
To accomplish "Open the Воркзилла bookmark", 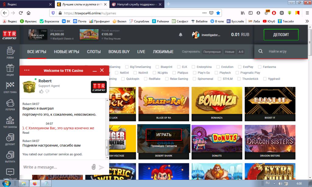I will [x=49, y=21].
